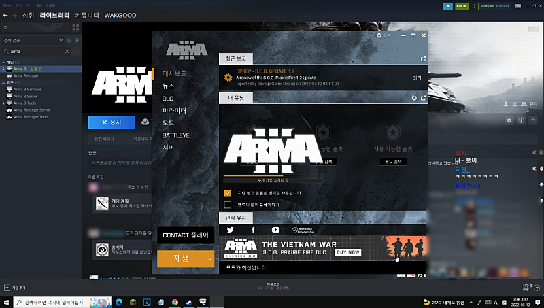This screenshot has height=308, width=544.
Task: Toggle ready-to-play filter icon
Action: point(77,41)
